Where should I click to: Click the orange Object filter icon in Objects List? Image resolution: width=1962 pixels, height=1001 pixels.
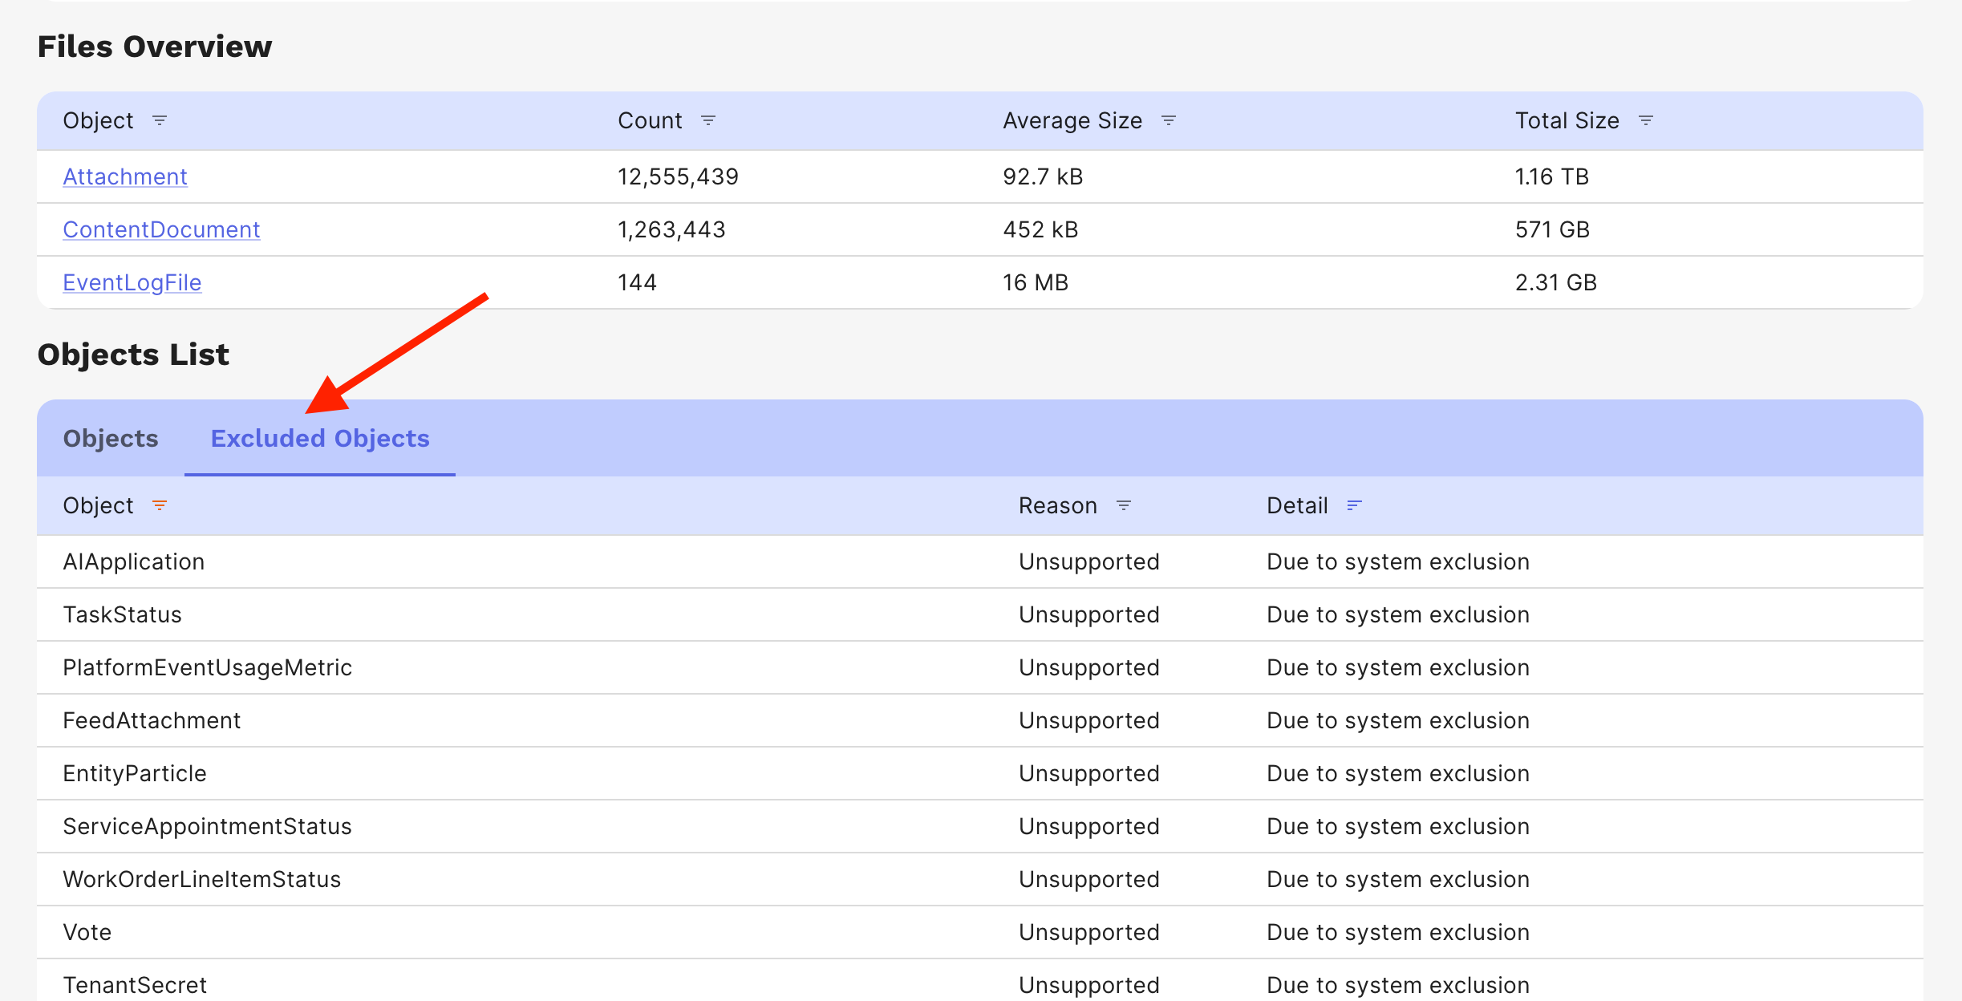[x=160, y=505]
